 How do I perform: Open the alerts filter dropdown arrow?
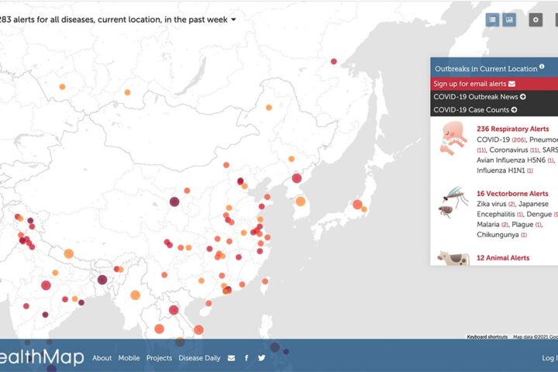(233, 19)
